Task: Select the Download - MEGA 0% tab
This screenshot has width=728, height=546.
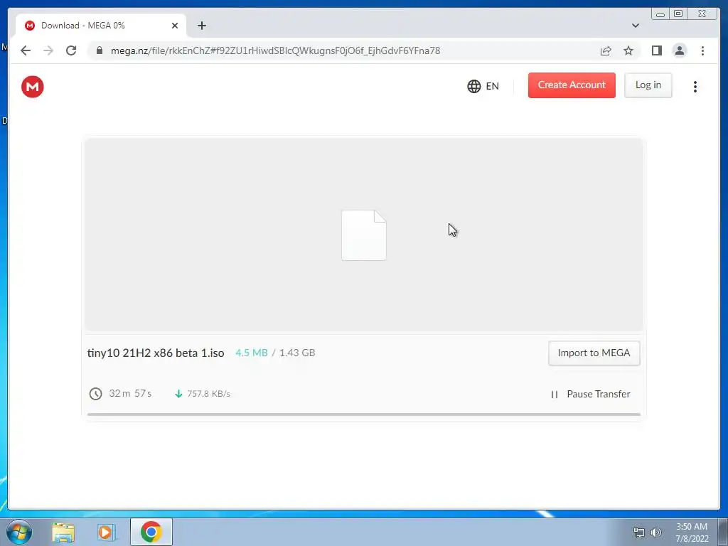Action: coord(101,26)
